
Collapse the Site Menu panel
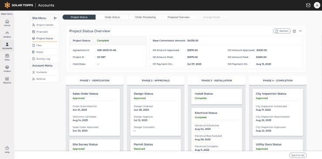tap(55, 18)
